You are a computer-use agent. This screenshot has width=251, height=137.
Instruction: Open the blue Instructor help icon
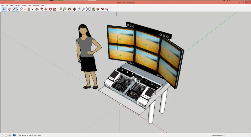point(14,135)
